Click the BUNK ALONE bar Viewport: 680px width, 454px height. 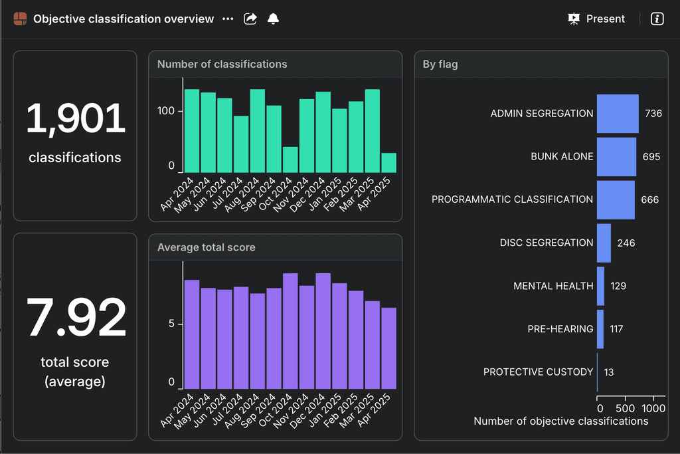(616, 157)
